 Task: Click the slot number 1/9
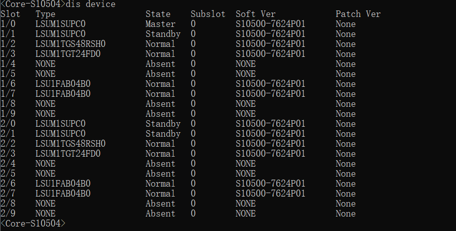coord(8,114)
